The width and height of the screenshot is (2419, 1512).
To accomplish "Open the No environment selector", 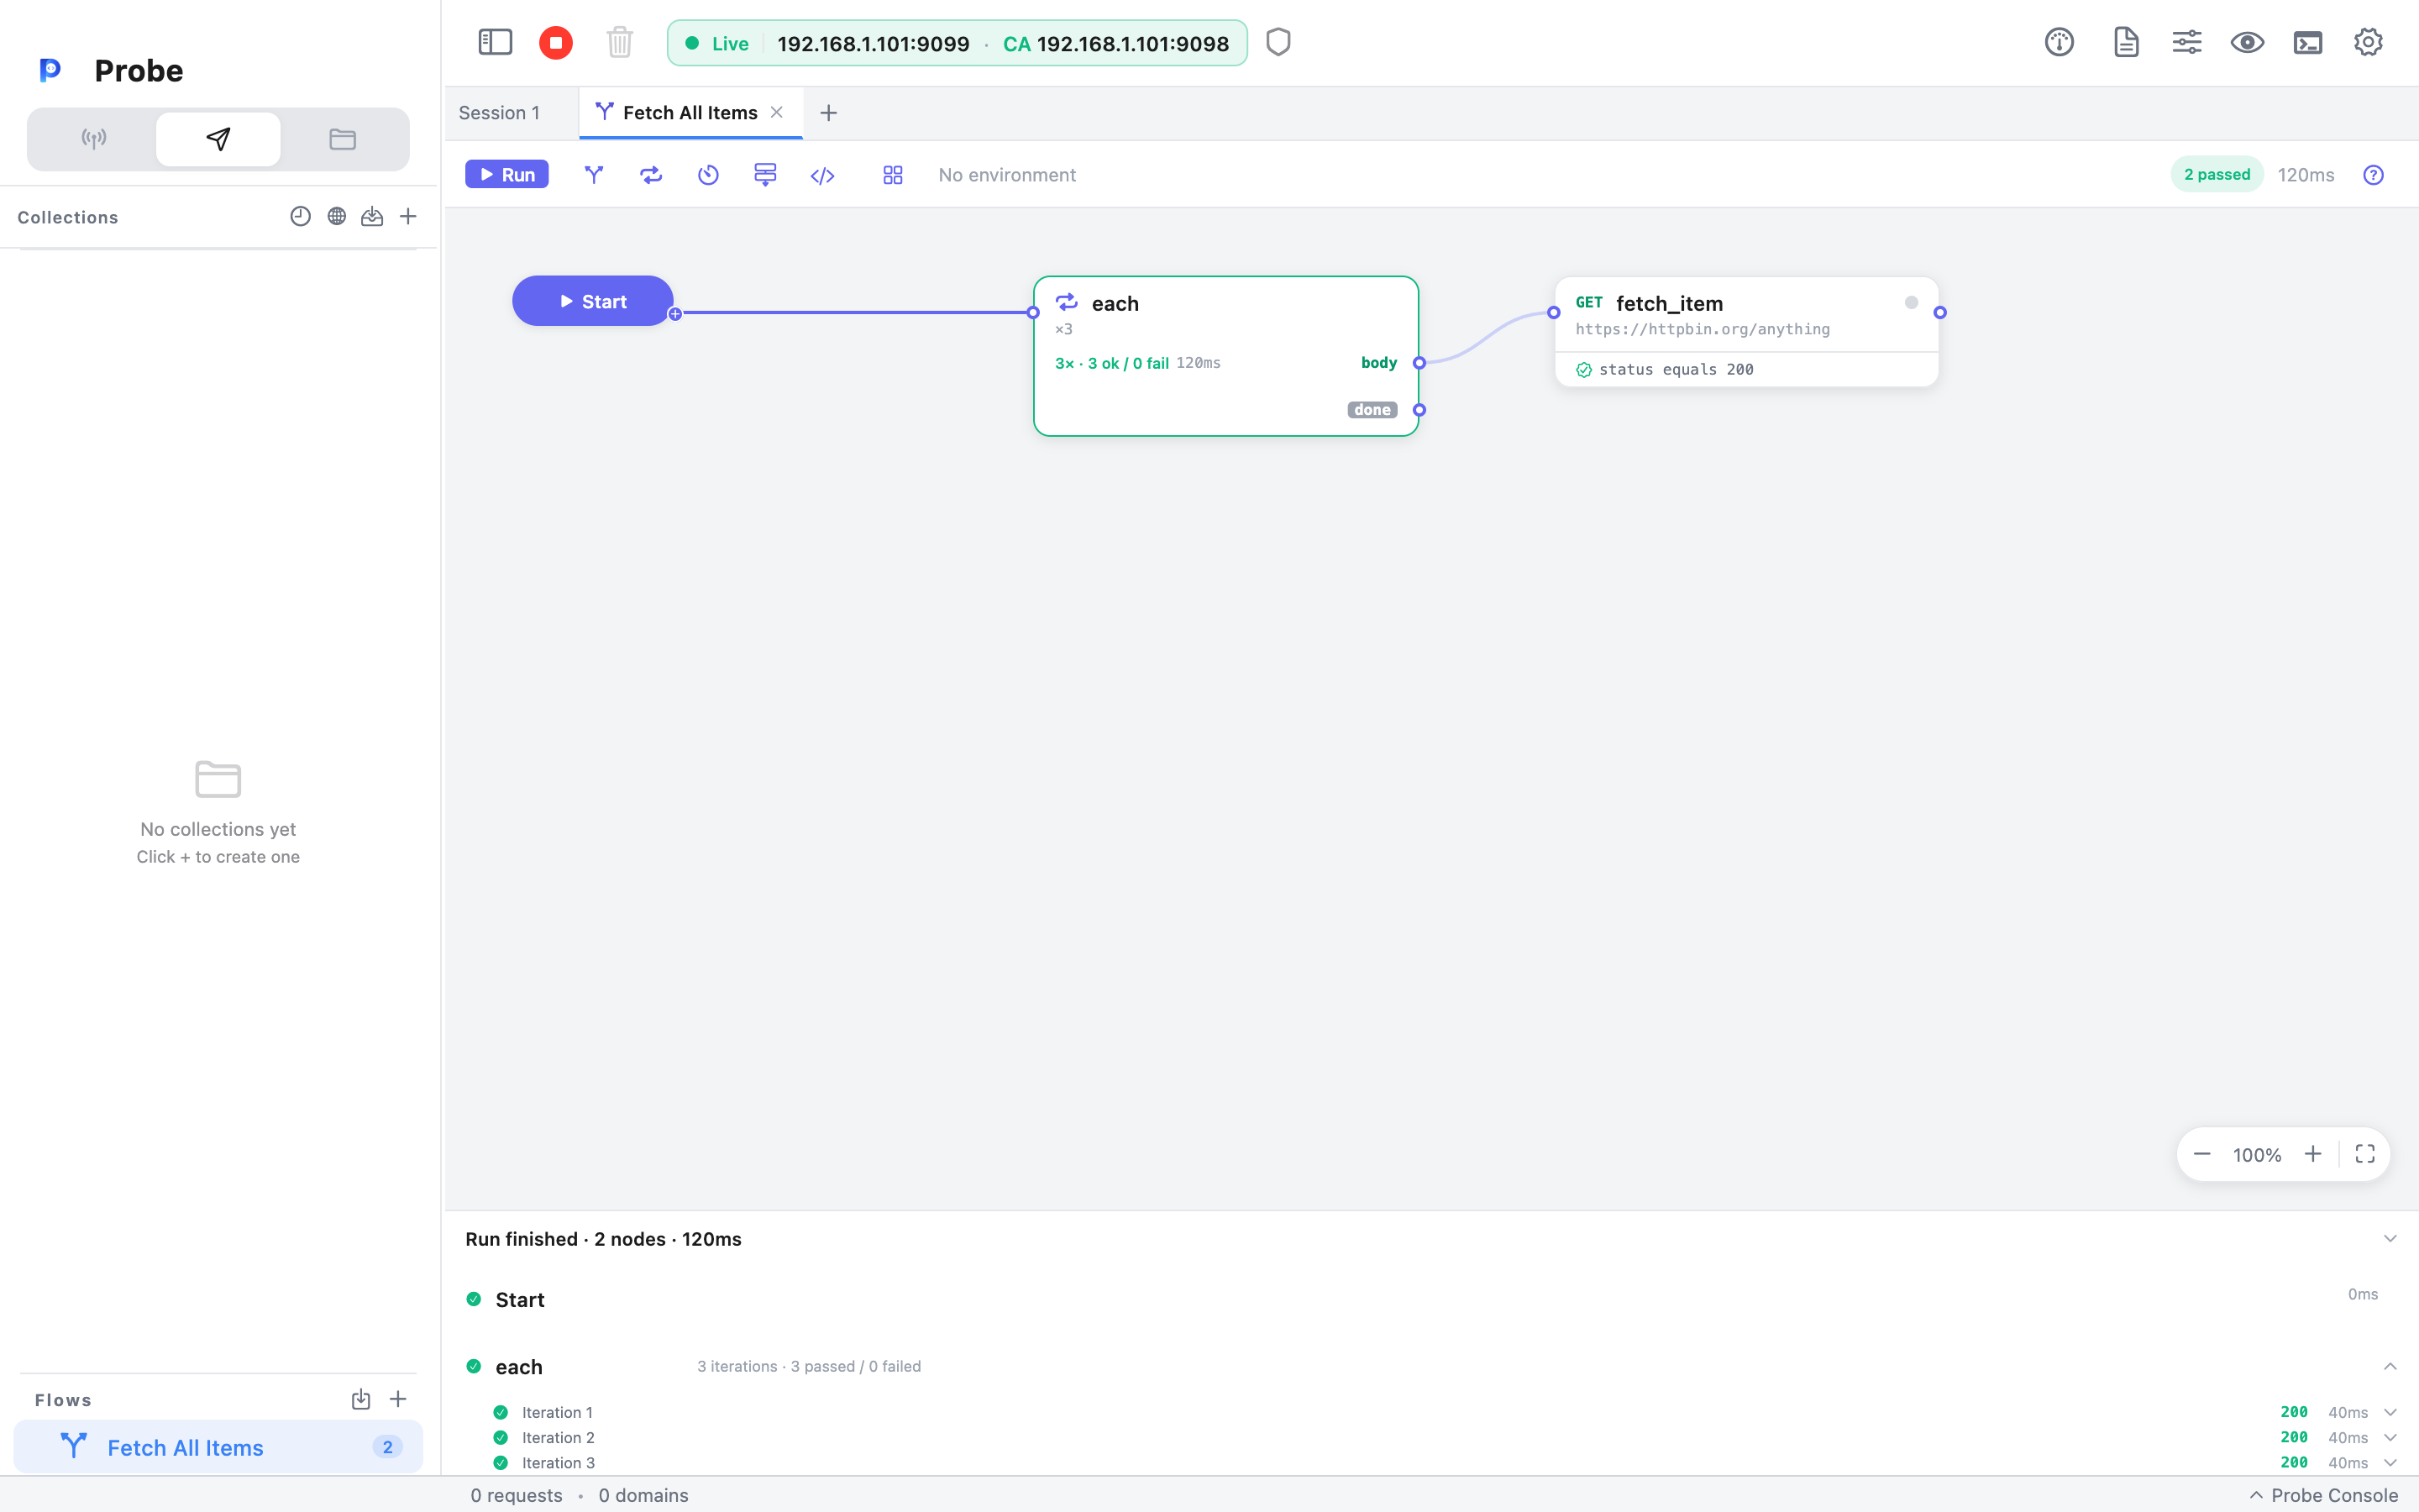I will (x=1006, y=175).
